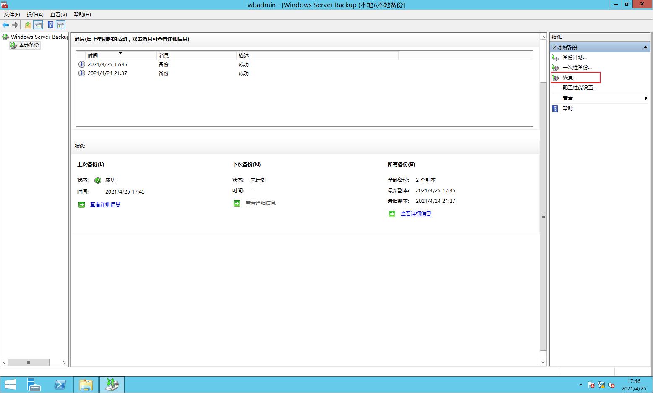Expand the 查看 submenu arrow in the actions pane
The height and width of the screenshot is (393, 653).
646,98
